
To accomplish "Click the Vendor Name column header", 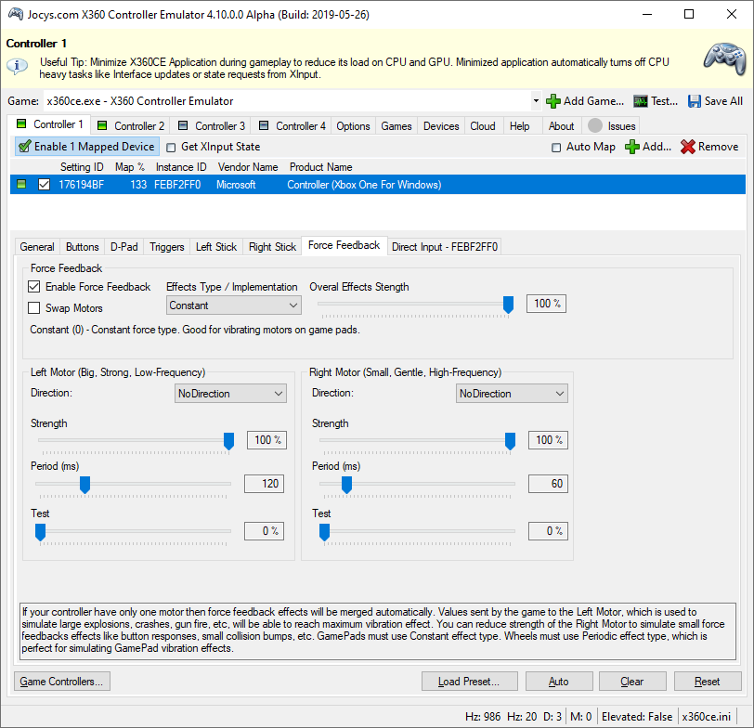I will 248,167.
